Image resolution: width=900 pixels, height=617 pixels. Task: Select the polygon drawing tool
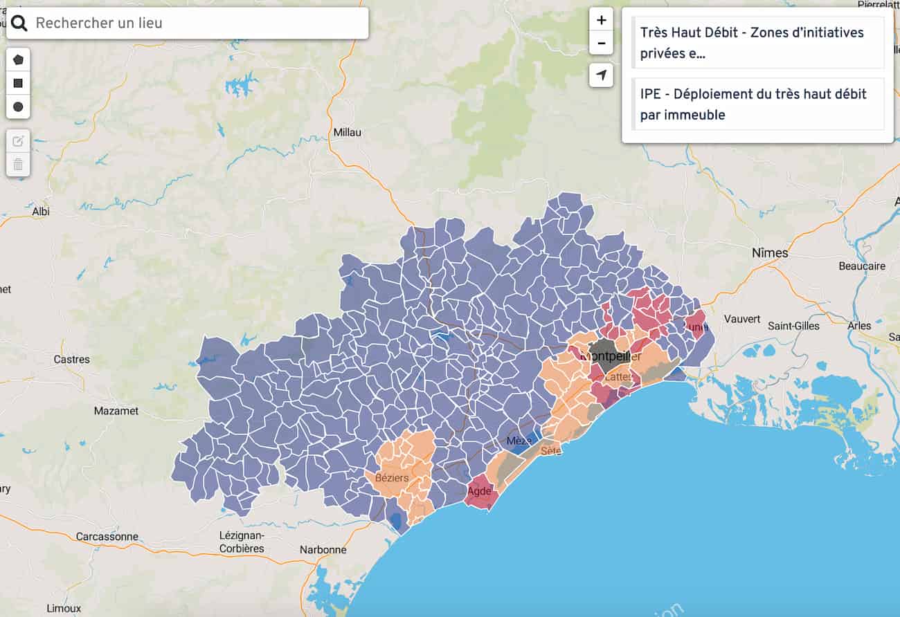coord(19,59)
